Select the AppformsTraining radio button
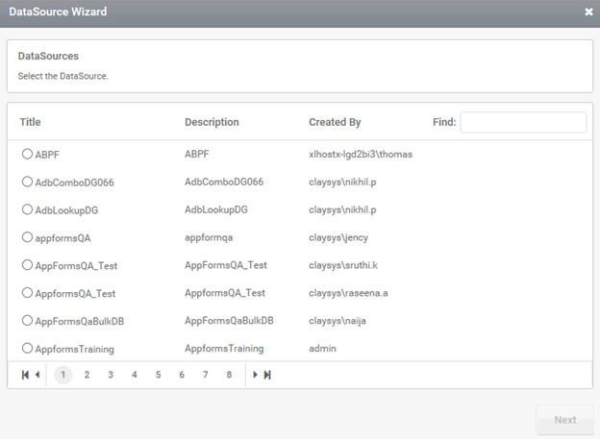This screenshot has height=439, width=600. (x=27, y=349)
